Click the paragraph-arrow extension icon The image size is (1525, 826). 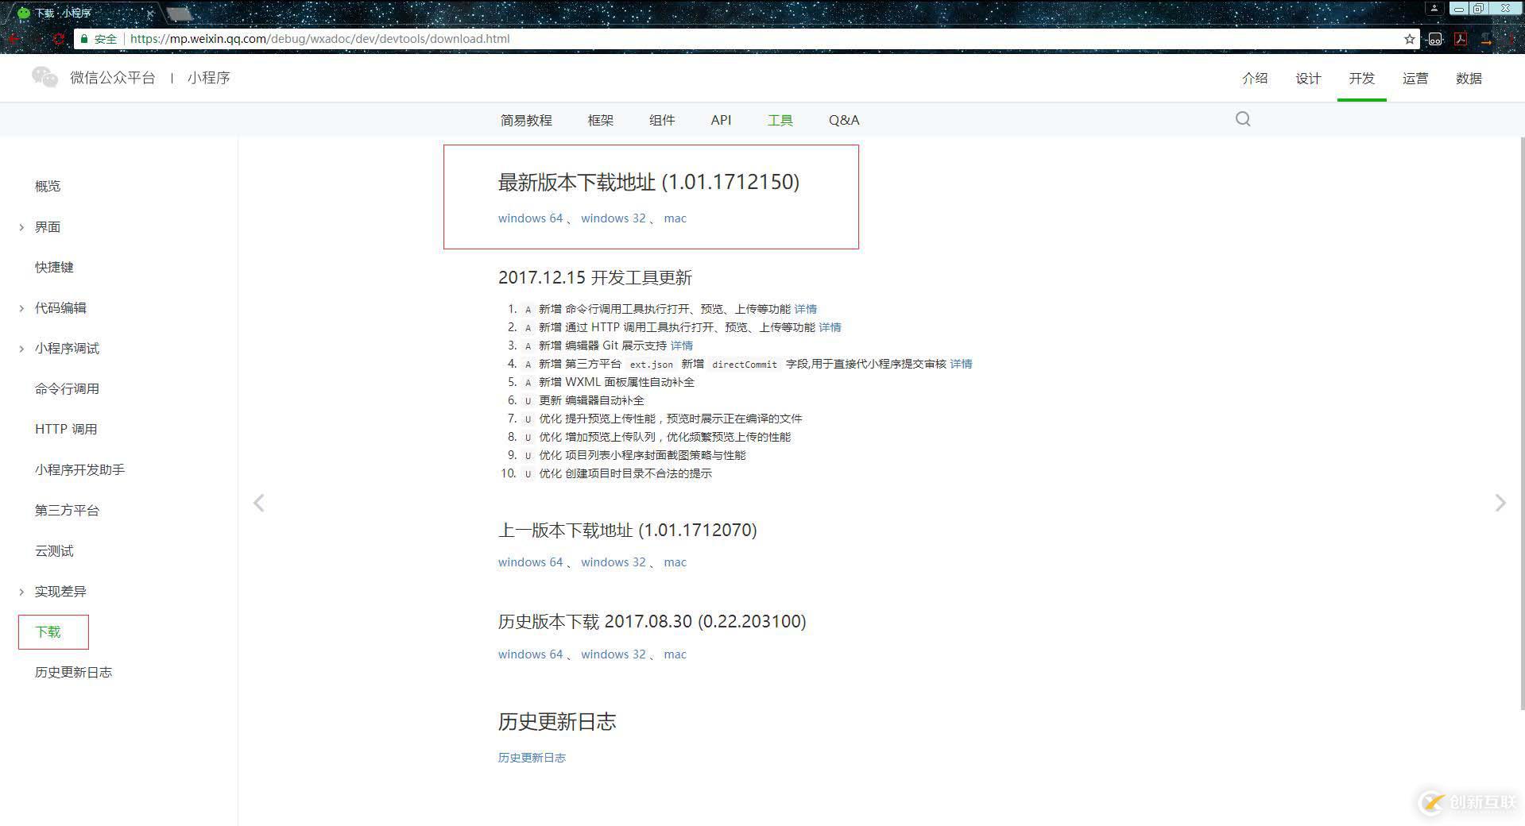coord(1486,39)
